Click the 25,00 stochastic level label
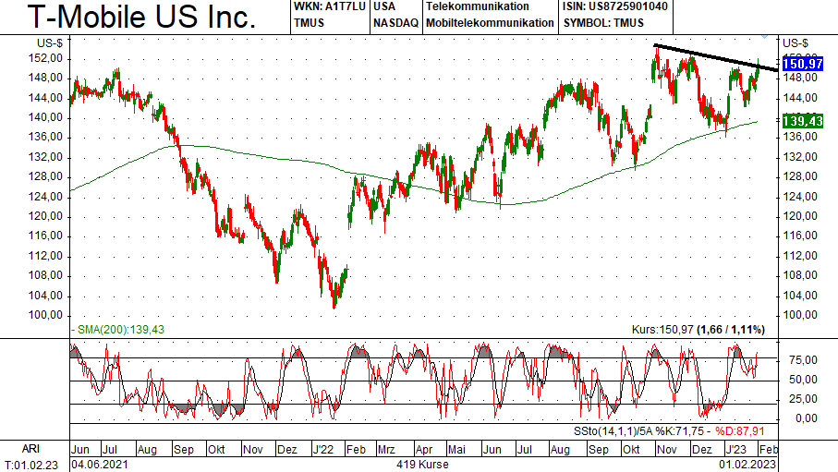Image resolution: width=838 pixels, height=472 pixels. tap(803, 398)
